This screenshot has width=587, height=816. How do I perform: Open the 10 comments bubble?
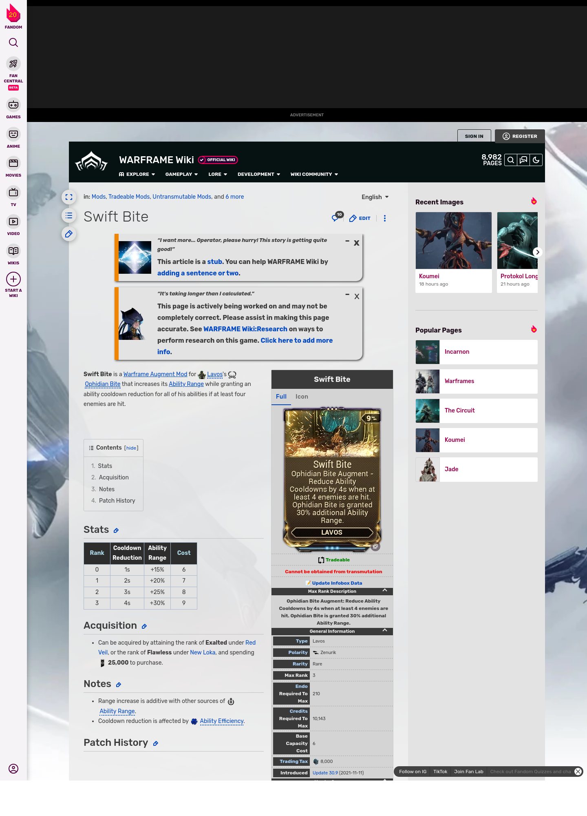point(337,217)
